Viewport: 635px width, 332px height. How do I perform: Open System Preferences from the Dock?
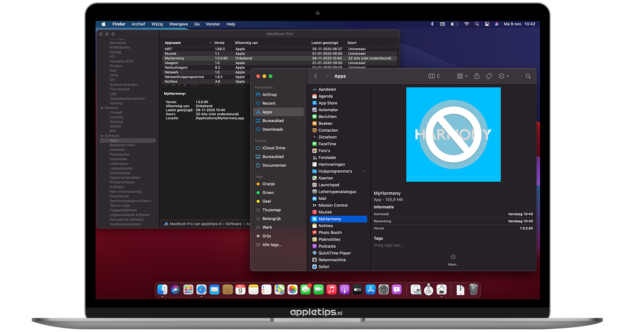pyautogui.click(x=384, y=289)
